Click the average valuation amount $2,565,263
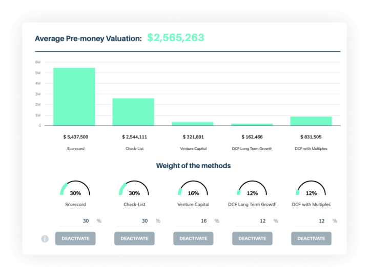The width and height of the screenshot is (369, 277). point(176,37)
